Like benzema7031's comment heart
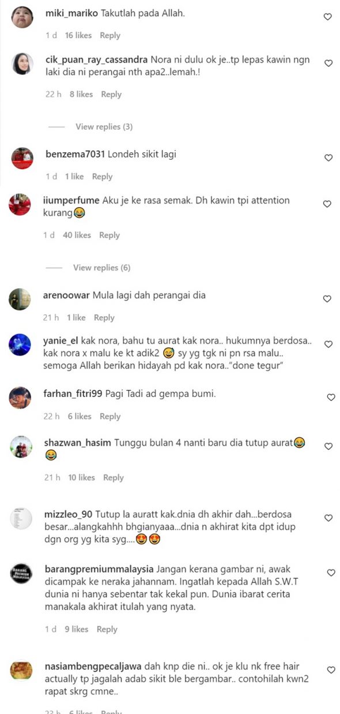 [328, 158]
